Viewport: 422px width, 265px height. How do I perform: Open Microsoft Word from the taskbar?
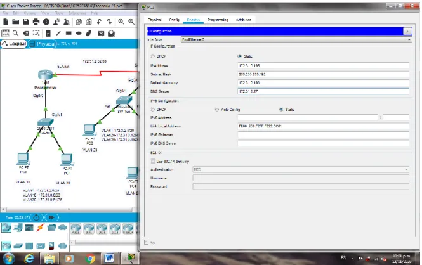[109, 258]
